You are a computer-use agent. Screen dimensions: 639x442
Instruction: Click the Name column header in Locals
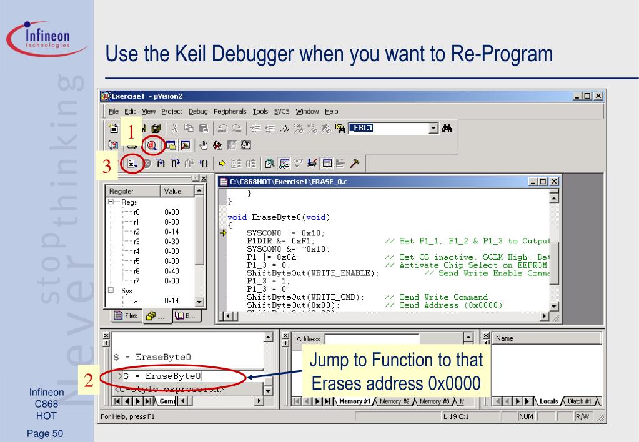(547, 338)
